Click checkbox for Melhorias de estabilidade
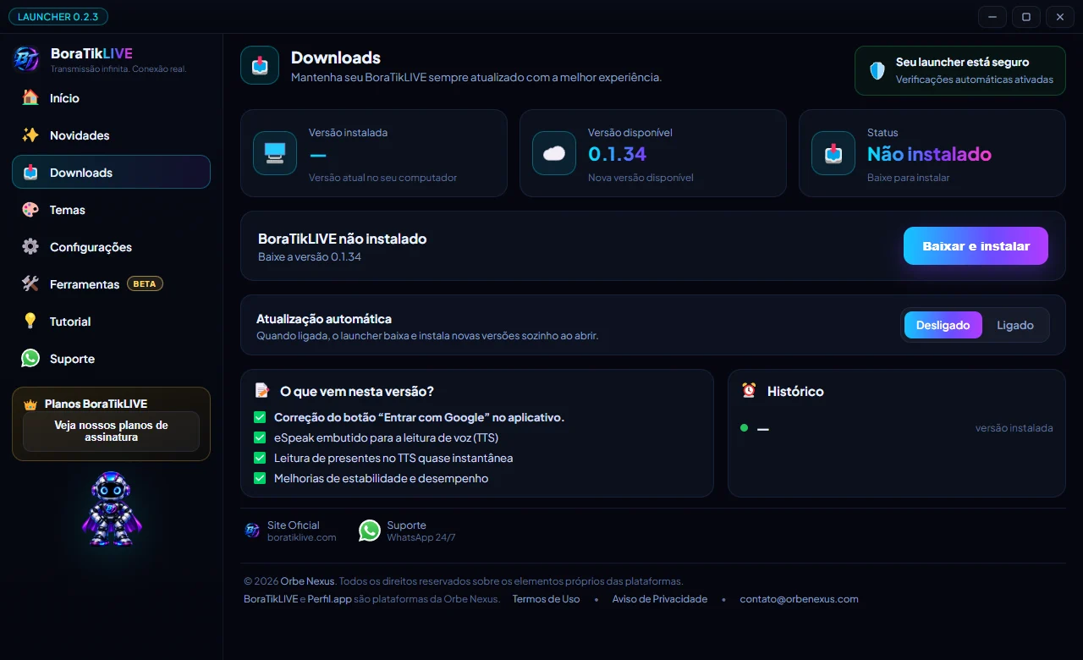 [x=260, y=478]
